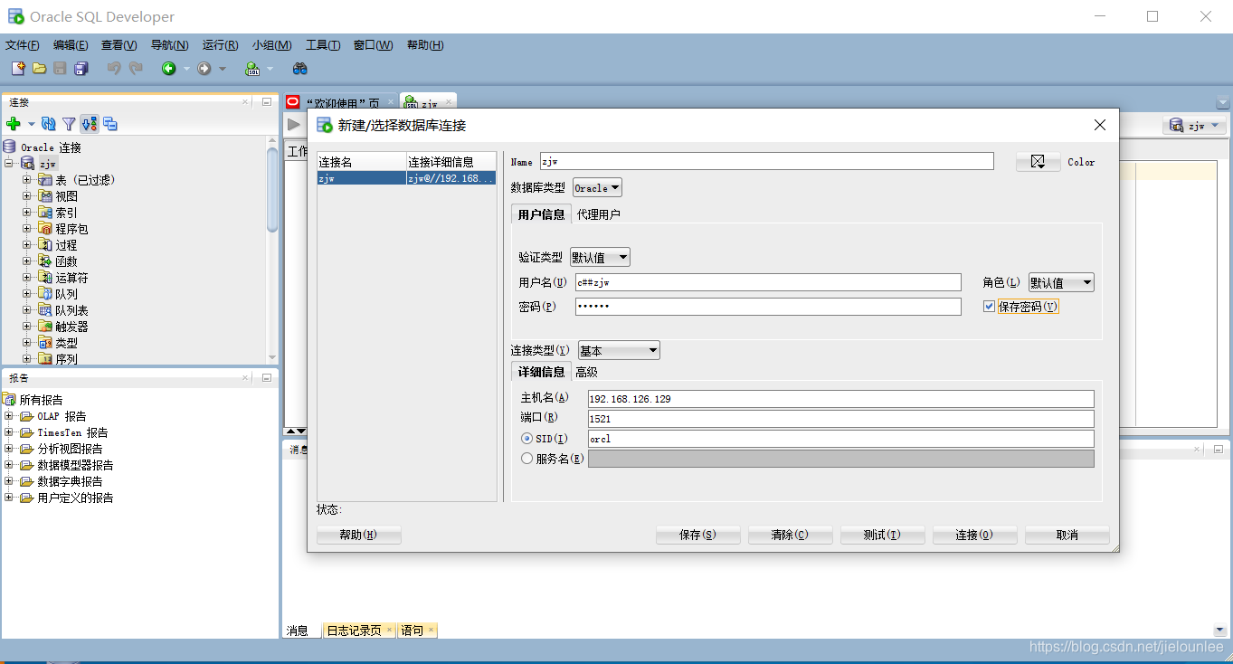Open the database type Oracle dropdown
Image resolution: width=1233 pixels, height=664 pixels.
pos(597,188)
